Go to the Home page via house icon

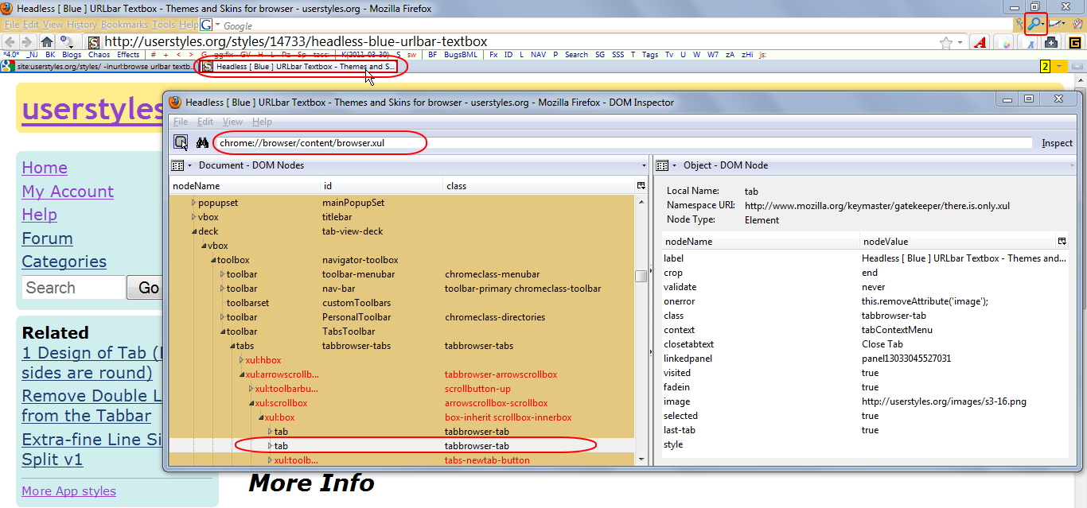pyautogui.click(x=47, y=41)
